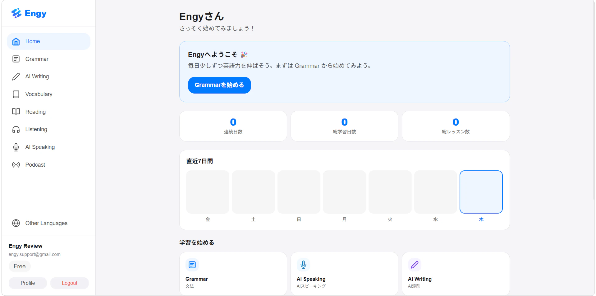
Task: Click the Profile button
Action: tap(28, 283)
